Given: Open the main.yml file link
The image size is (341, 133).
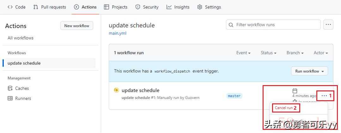Looking at the screenshot, I should coord(118,33).
